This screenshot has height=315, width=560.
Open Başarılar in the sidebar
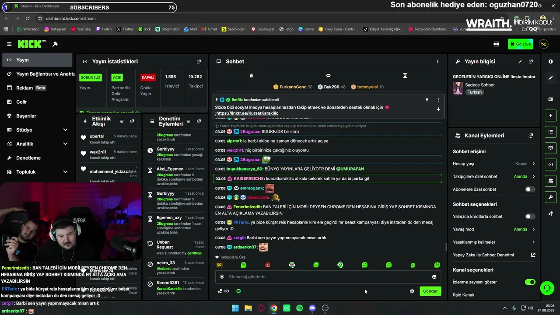(37, 116)
